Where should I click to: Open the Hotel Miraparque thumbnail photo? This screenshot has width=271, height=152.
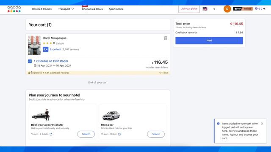click(x=34, y=45)
